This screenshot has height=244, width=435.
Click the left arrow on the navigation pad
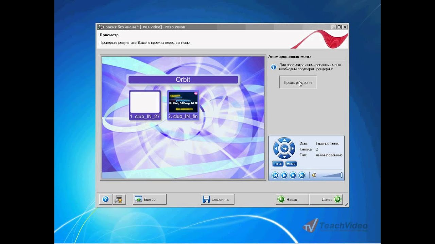click(x=276, y=148)
